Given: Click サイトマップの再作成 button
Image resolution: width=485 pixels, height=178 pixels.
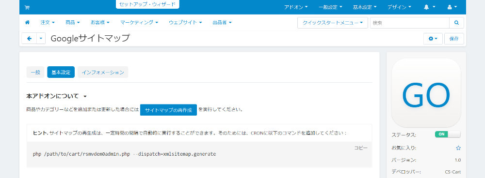Looking at the screenshot, I should click(x=168, y=110).
